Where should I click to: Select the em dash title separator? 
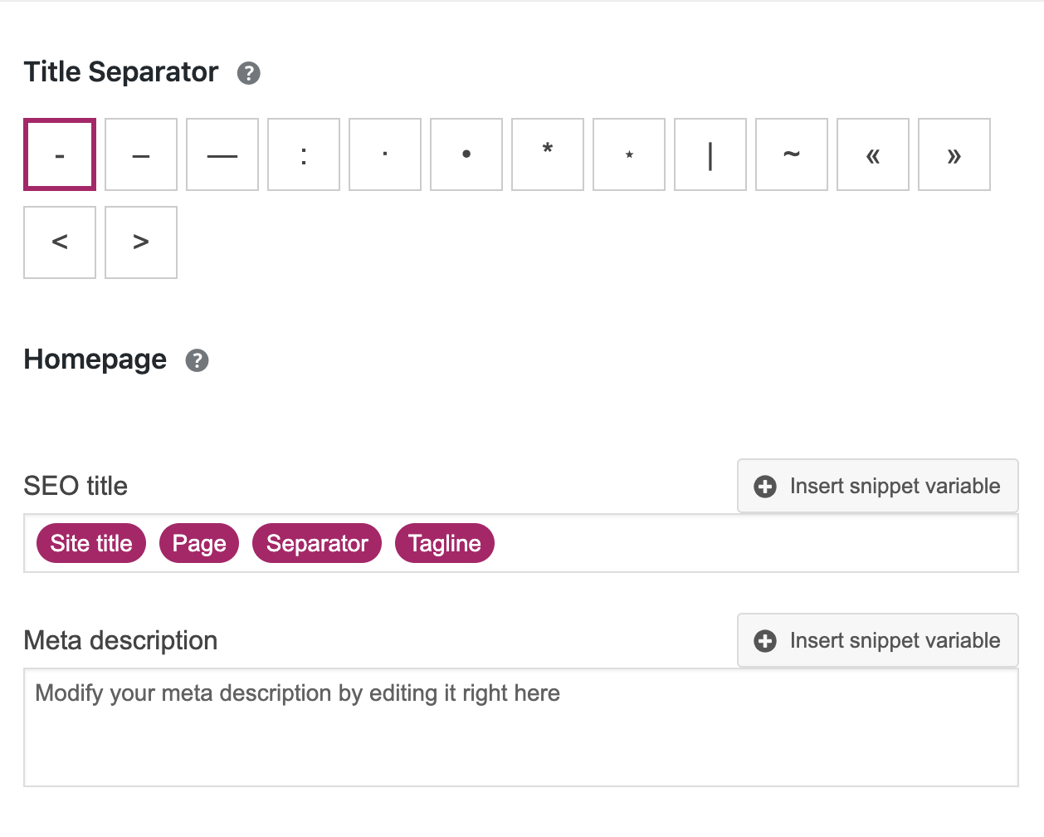pyautogui.click(x=222, y=154)
